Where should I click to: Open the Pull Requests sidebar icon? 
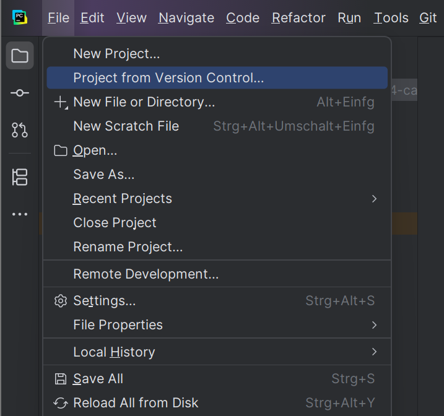tap(20, 130)
